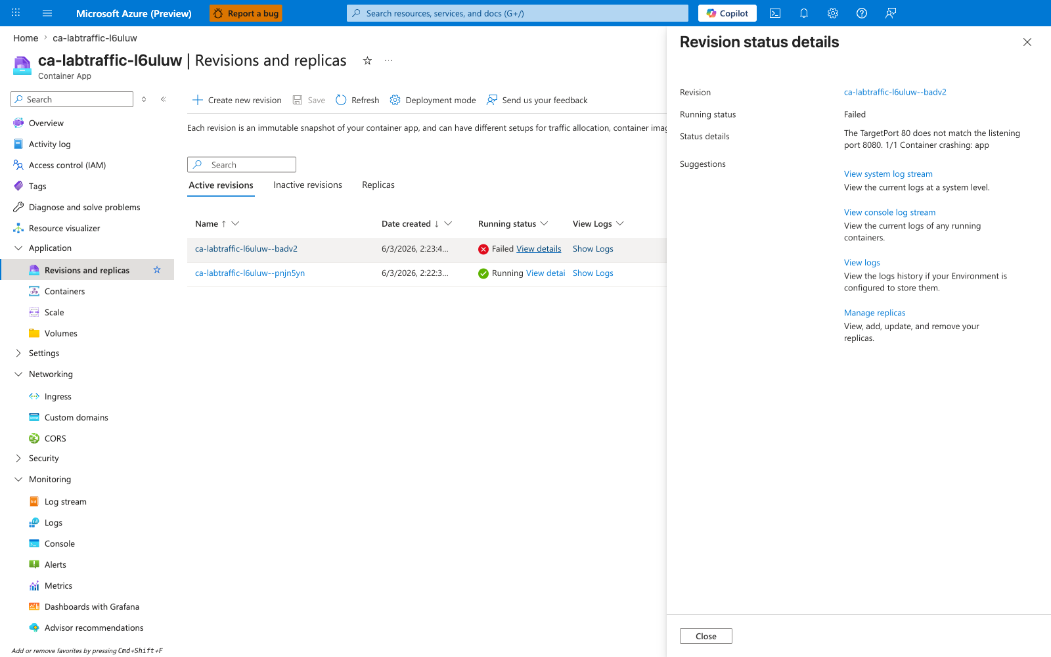1051x657 pixels.
Task: Open Deployment mode settings
Action: click(433, 100)
